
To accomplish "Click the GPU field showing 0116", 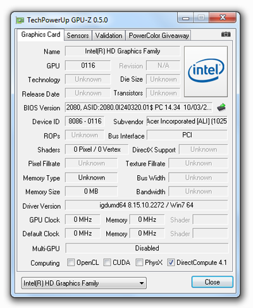I will point(88,65).
